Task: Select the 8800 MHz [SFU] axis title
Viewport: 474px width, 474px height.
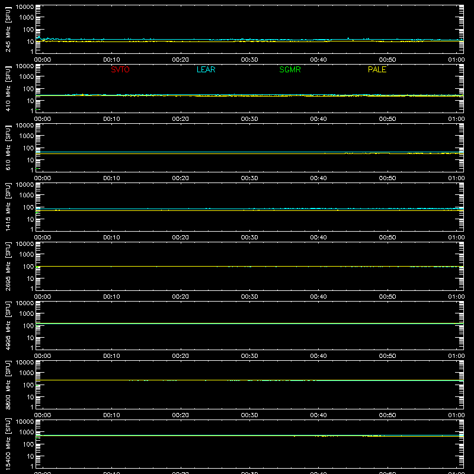Action: (x=8, y=385)
